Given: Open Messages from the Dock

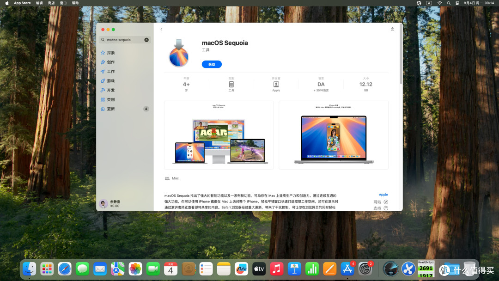Looking at the screenshot, I should click(x=82, y=269).
